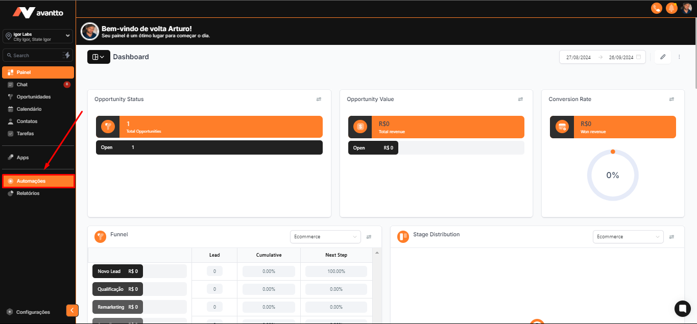The height and width of the screenshot is (324, 697).
Task: Expand the dashboard layout selector dropdown
Action: click(99, 57)
